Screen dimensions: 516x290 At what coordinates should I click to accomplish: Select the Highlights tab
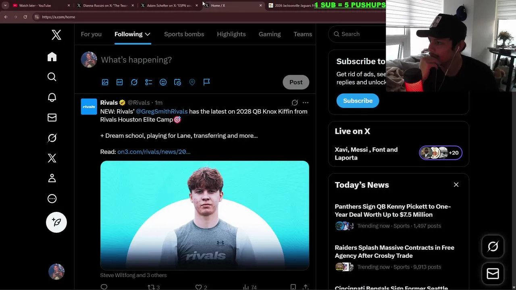point(231,34)
